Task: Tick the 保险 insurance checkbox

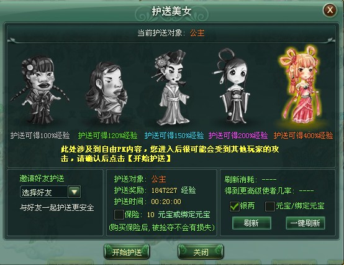Action: [x=119, y=215]
